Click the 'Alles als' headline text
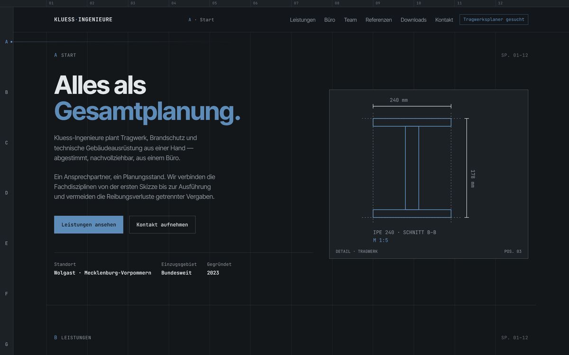 100,85
